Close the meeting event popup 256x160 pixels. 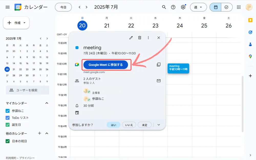tap(159, 38)
